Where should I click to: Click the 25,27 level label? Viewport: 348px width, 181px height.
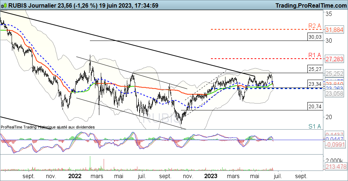(x=315, y=69)
